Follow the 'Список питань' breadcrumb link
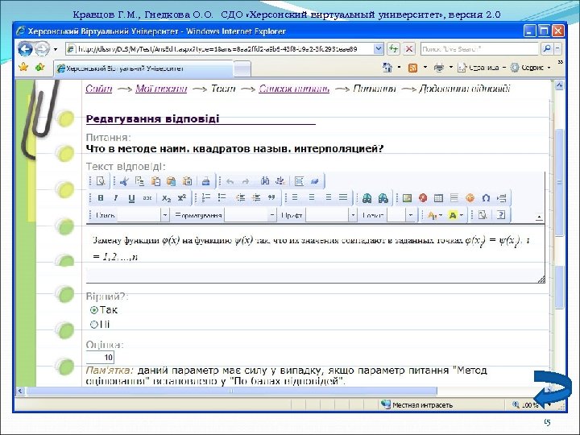The image size is (580, 435). click(294, 89)
